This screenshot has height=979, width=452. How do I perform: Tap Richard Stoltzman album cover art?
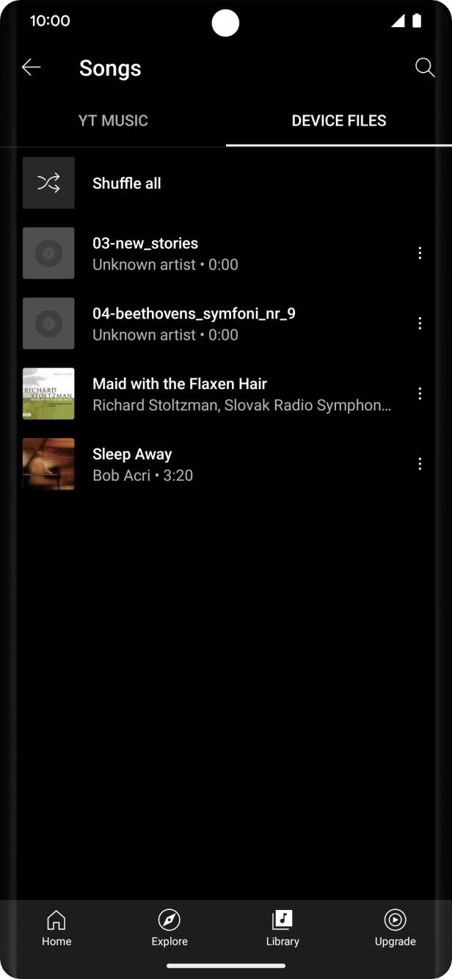pos(48,393)
